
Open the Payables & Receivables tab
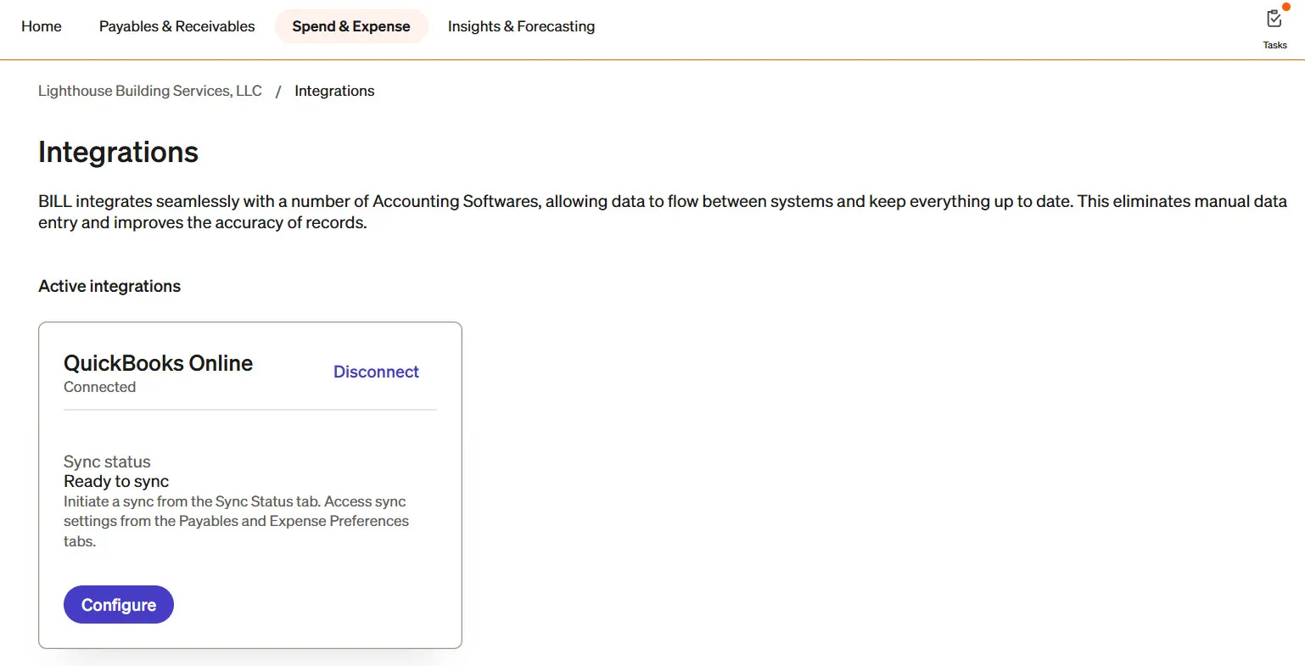click(176, 26)
